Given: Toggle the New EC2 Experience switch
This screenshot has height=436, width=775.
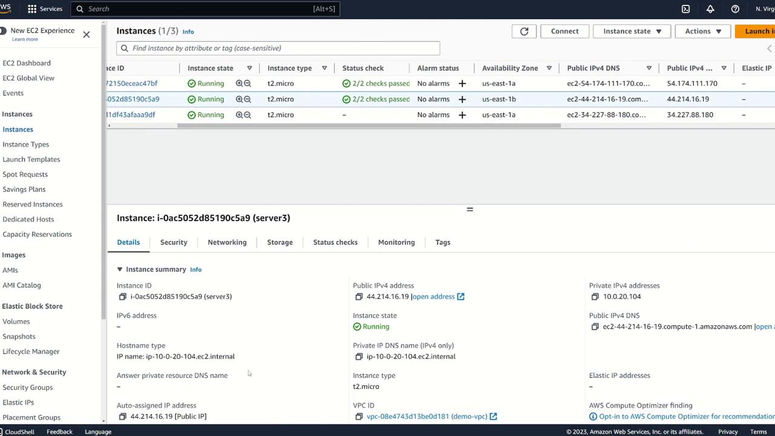Looking at the screenshot, I should [4, 31].
